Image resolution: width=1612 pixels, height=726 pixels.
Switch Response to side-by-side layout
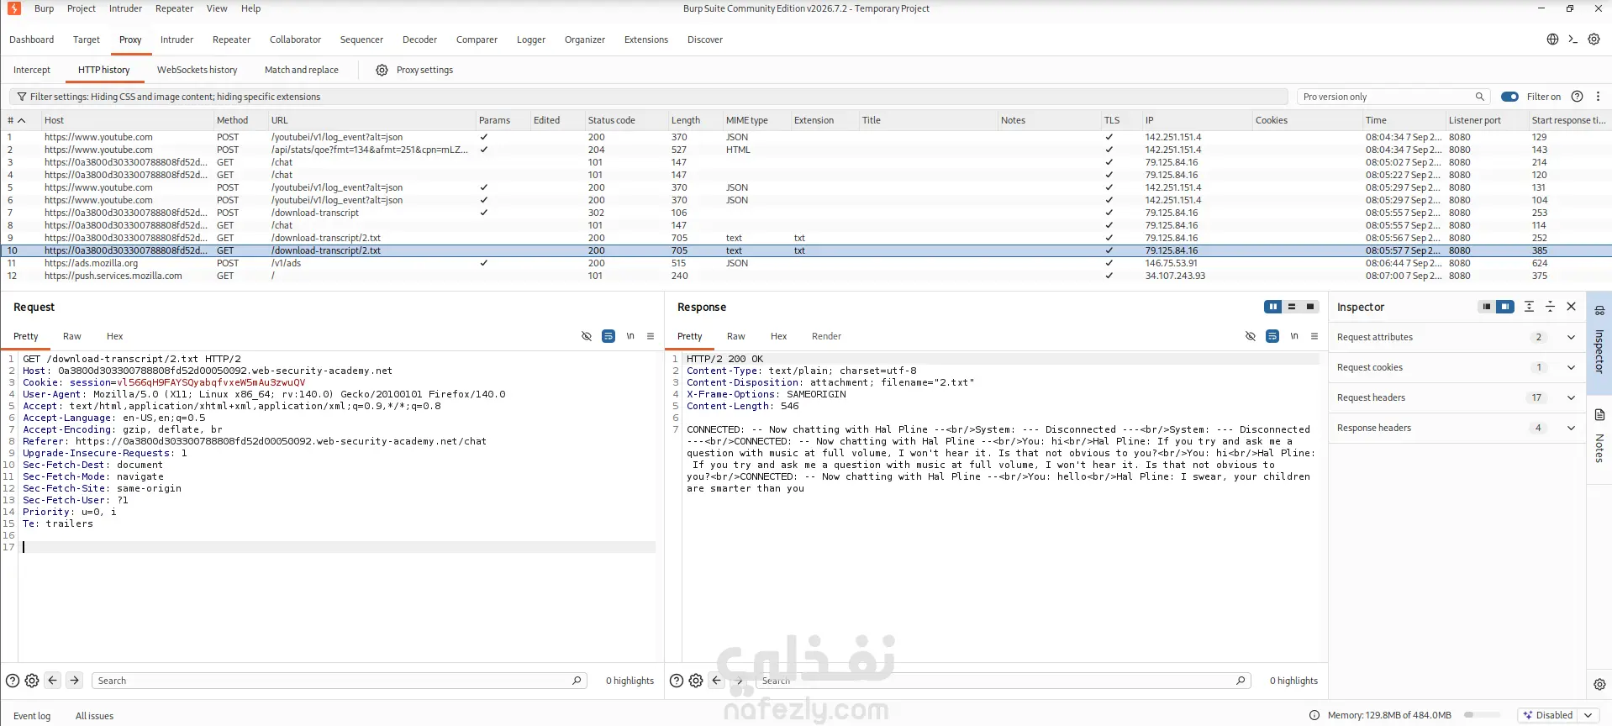coord(1273,307)
